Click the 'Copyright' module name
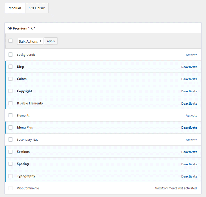This screenshot has width=206, height=197. (x=24, y=91)
